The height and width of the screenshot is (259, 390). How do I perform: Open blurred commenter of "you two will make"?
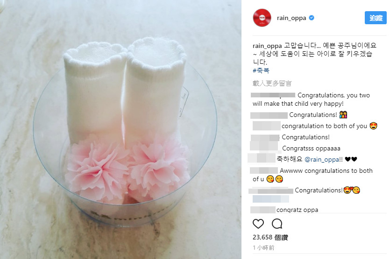tap(273, 95)
